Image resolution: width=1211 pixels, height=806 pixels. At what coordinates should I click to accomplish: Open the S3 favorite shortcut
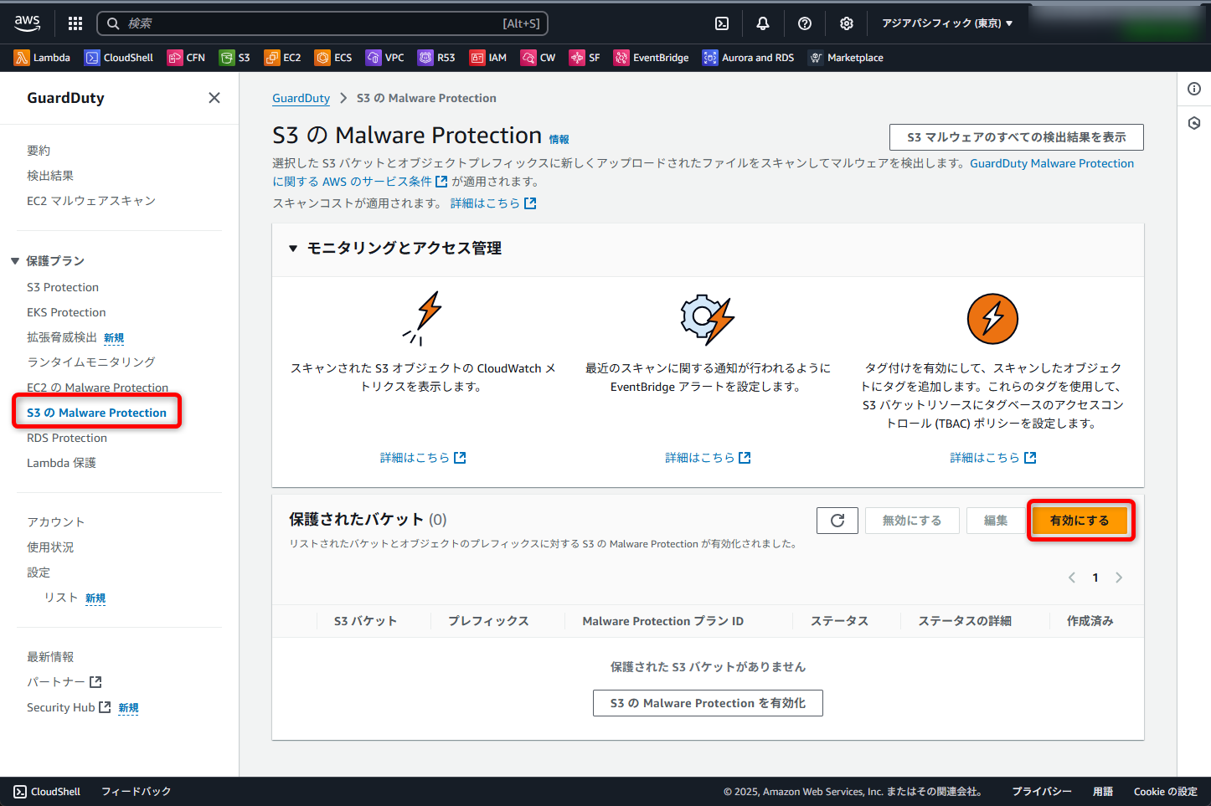point(234,58)
